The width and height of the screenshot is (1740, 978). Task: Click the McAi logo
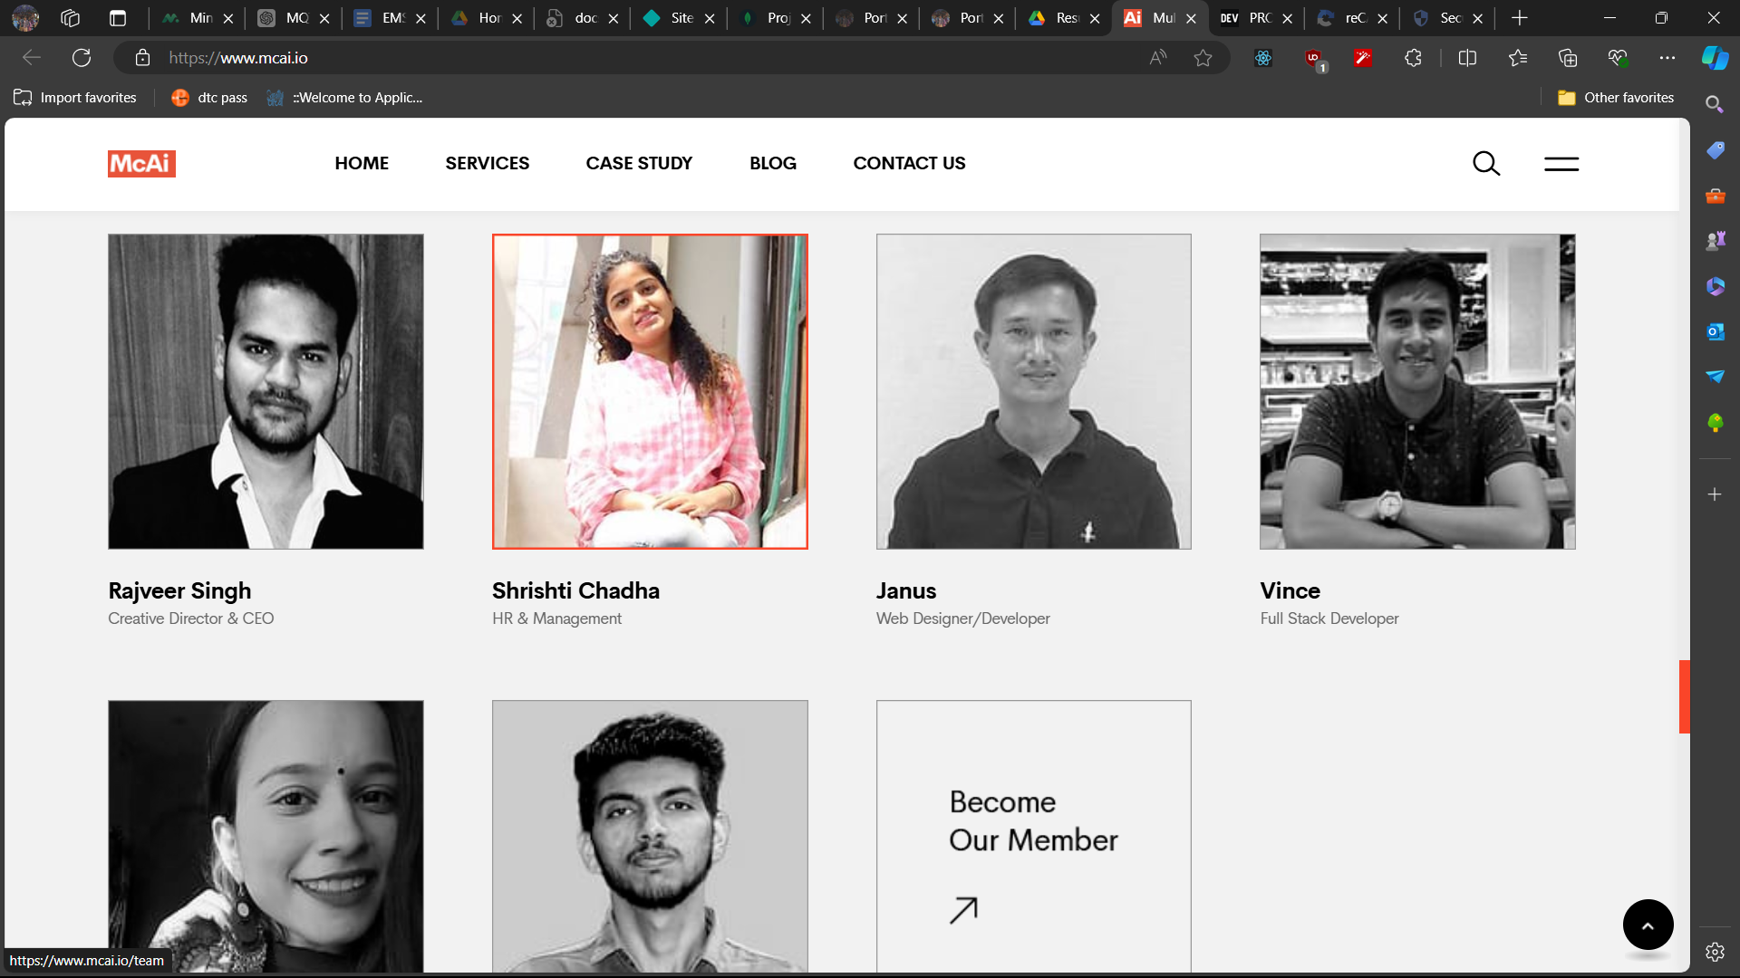[x=141, y=163]
